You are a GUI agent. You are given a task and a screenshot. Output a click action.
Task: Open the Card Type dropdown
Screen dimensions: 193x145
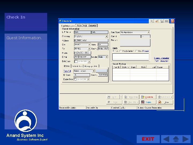click(149, 32)
